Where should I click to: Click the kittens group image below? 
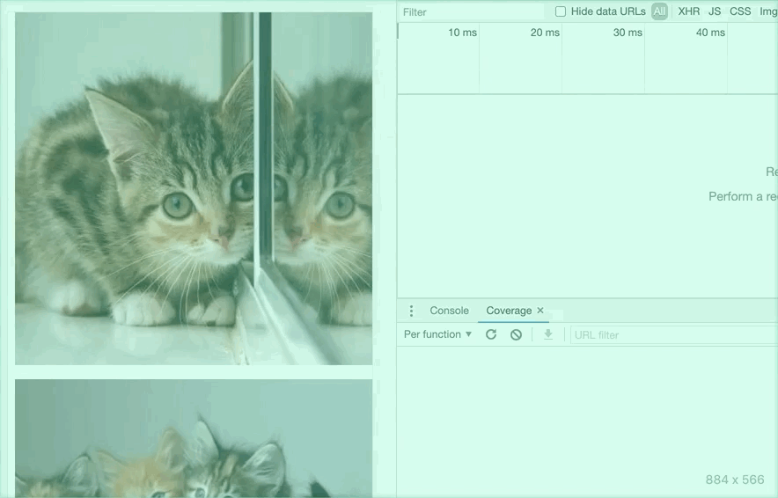point(194,438)
